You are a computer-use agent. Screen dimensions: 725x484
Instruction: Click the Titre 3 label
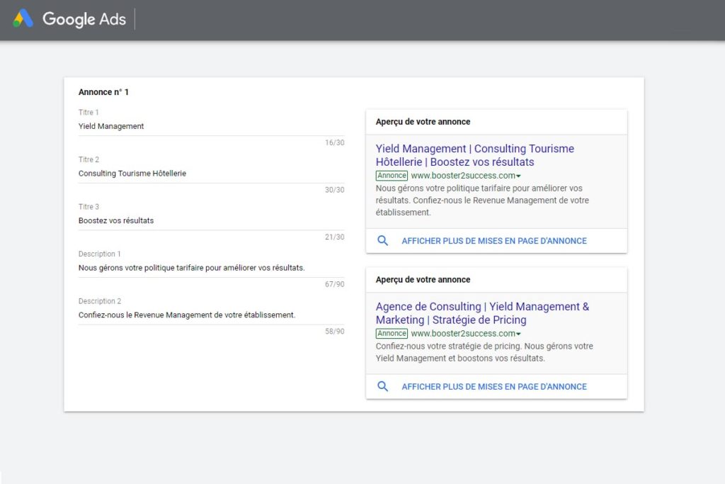click(x=89, y=207)
